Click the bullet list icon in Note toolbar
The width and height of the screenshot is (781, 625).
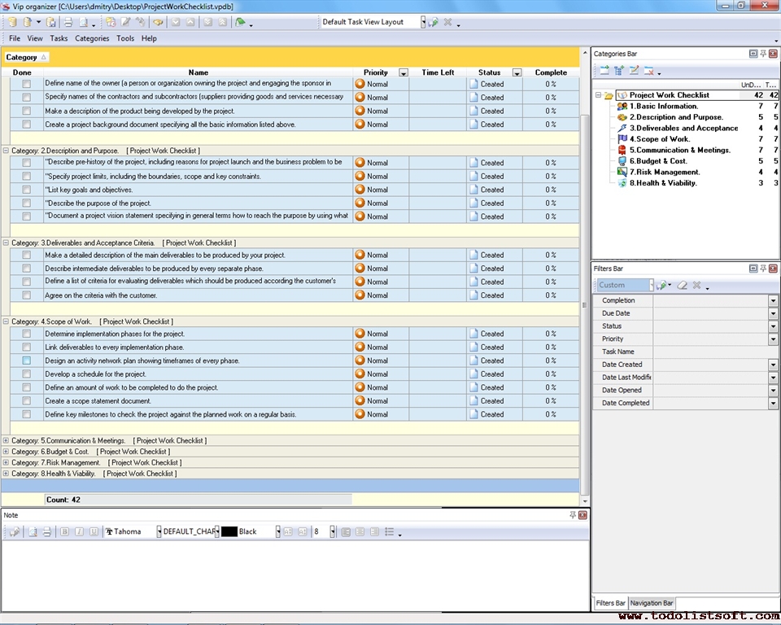click(390, 531)
